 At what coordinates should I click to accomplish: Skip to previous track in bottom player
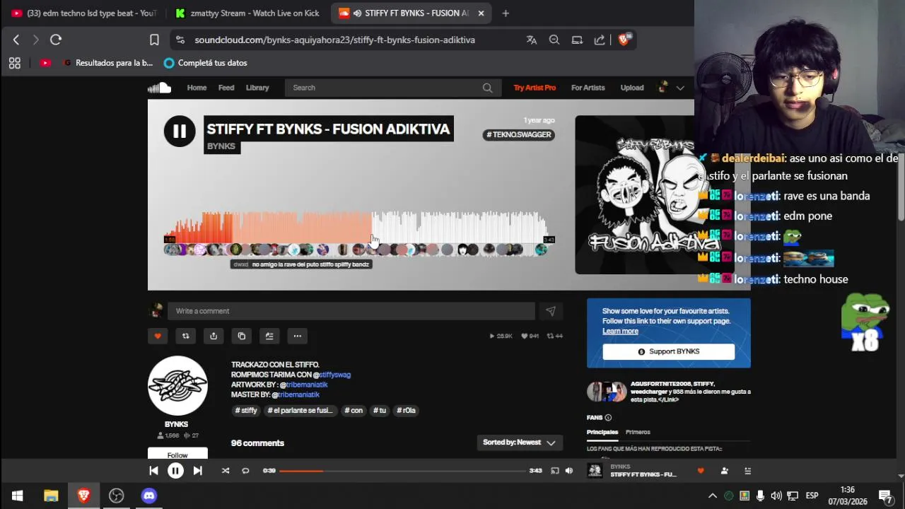point(153,471)
